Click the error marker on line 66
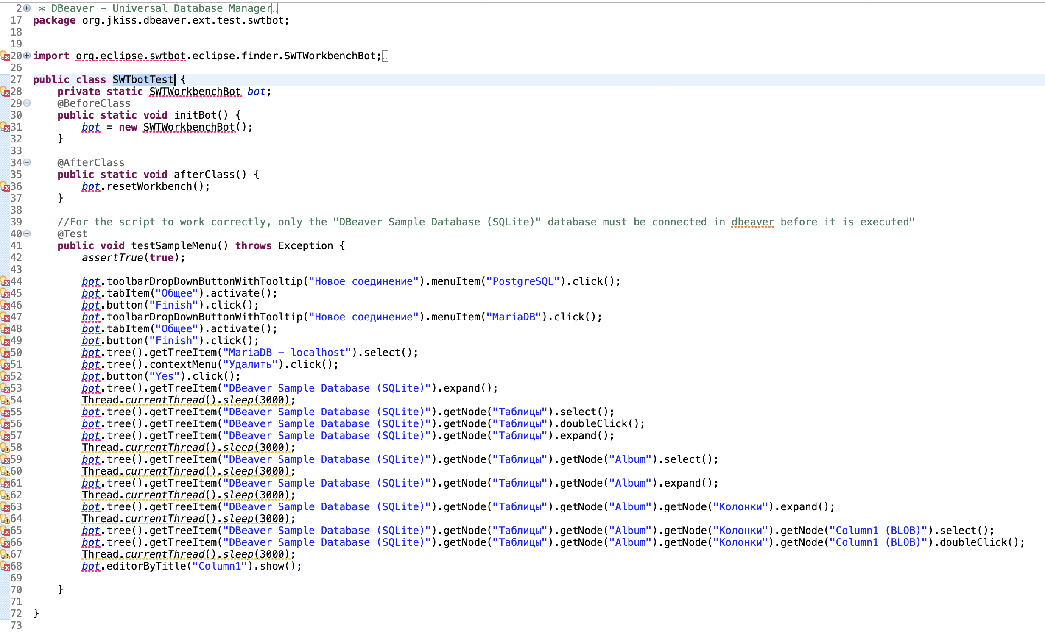 coord(5,542)
